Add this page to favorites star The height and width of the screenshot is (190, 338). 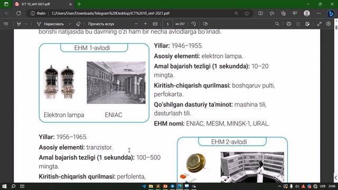click(x=247, y=13)
